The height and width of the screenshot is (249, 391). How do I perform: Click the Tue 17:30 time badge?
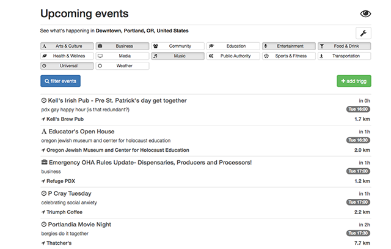click(x=358, y=233)
